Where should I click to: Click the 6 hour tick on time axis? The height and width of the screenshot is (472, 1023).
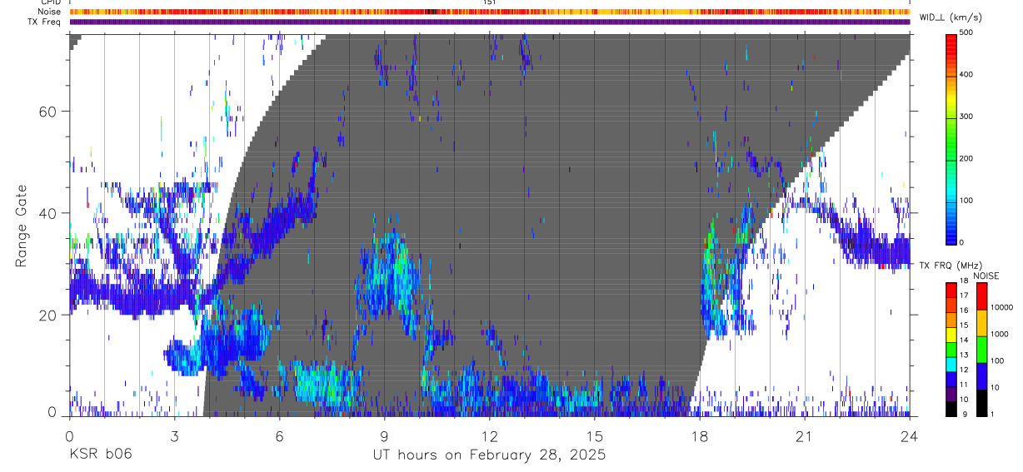279,435
